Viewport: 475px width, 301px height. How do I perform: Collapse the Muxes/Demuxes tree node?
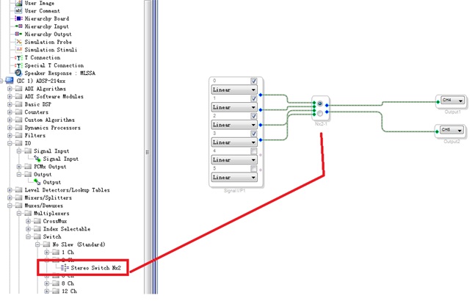click(10, 206)
